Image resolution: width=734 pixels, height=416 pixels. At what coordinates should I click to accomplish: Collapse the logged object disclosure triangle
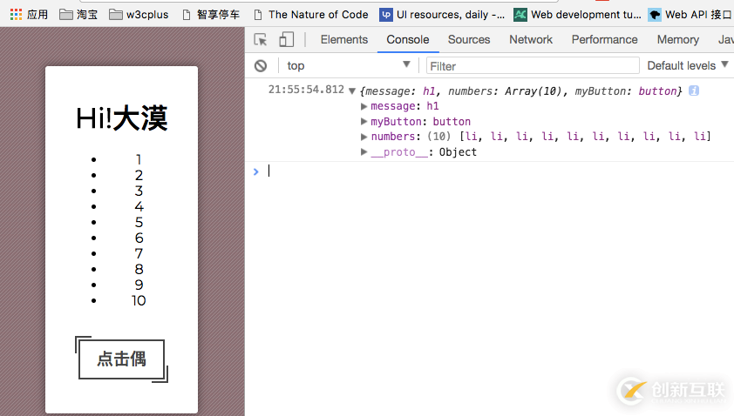tap(352, 91)
